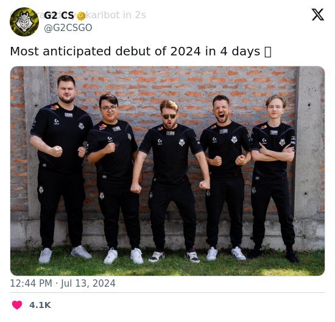The height and width of the screenshot is (322, 335).
Task: Click the center player's sunglasses
Action: point(169,116)
